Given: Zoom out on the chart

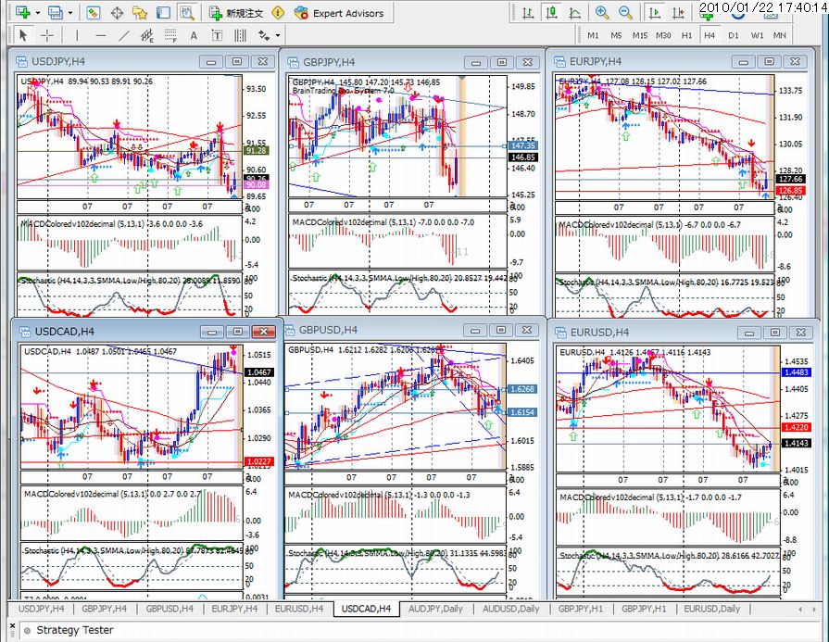Looking at the screenshot, I should 625,12.
